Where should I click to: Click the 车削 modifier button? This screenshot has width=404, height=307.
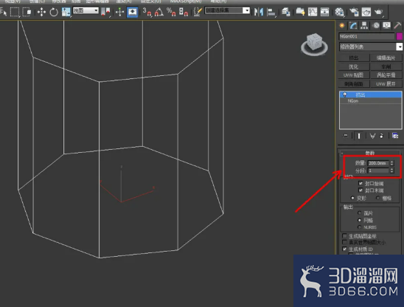[386, 66]
